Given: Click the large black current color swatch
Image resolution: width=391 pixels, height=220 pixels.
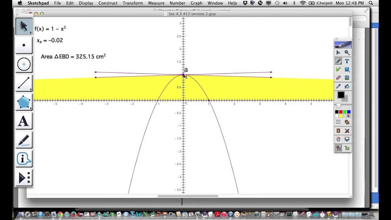Looking at the screenshot, I should click(341, 95).
